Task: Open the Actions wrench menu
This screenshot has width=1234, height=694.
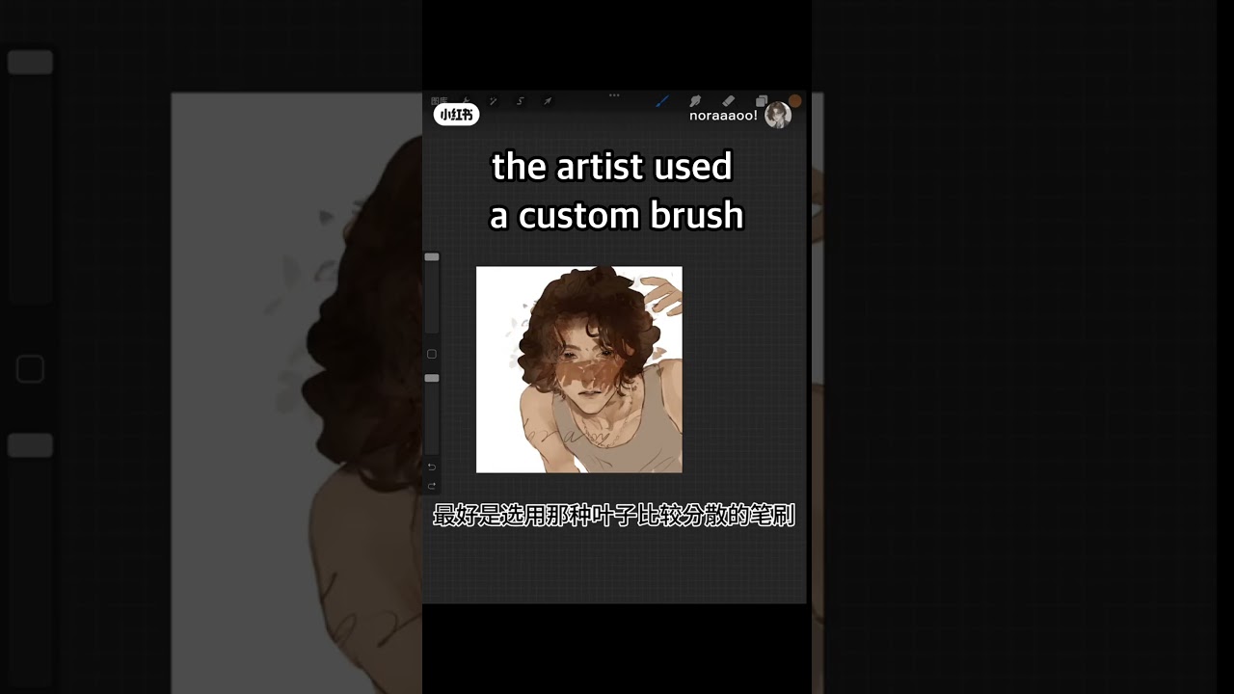Action: pos(467,100)
